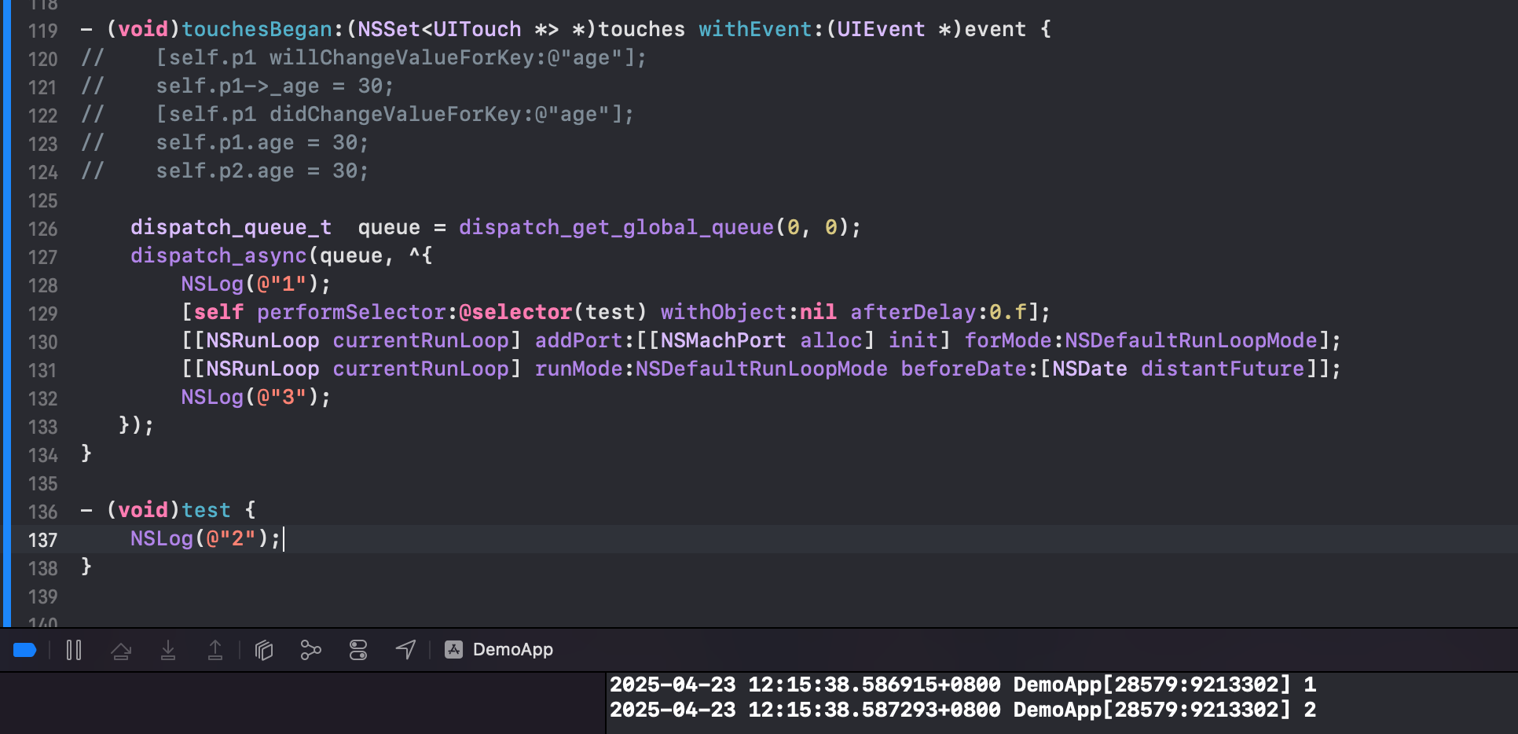Click the DemoApp app icon in the debug bar
This screenshot has width=1518, height=734.
[x=453, y=649]
